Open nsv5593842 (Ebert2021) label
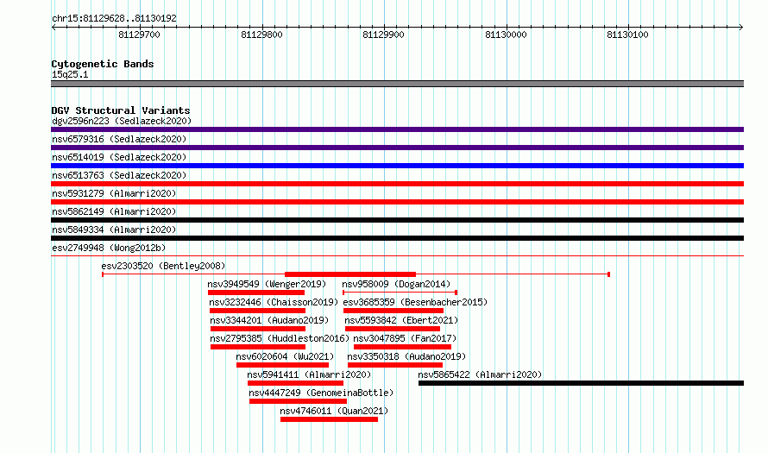Viewport: 768px width, 453px height. (401, 320)
